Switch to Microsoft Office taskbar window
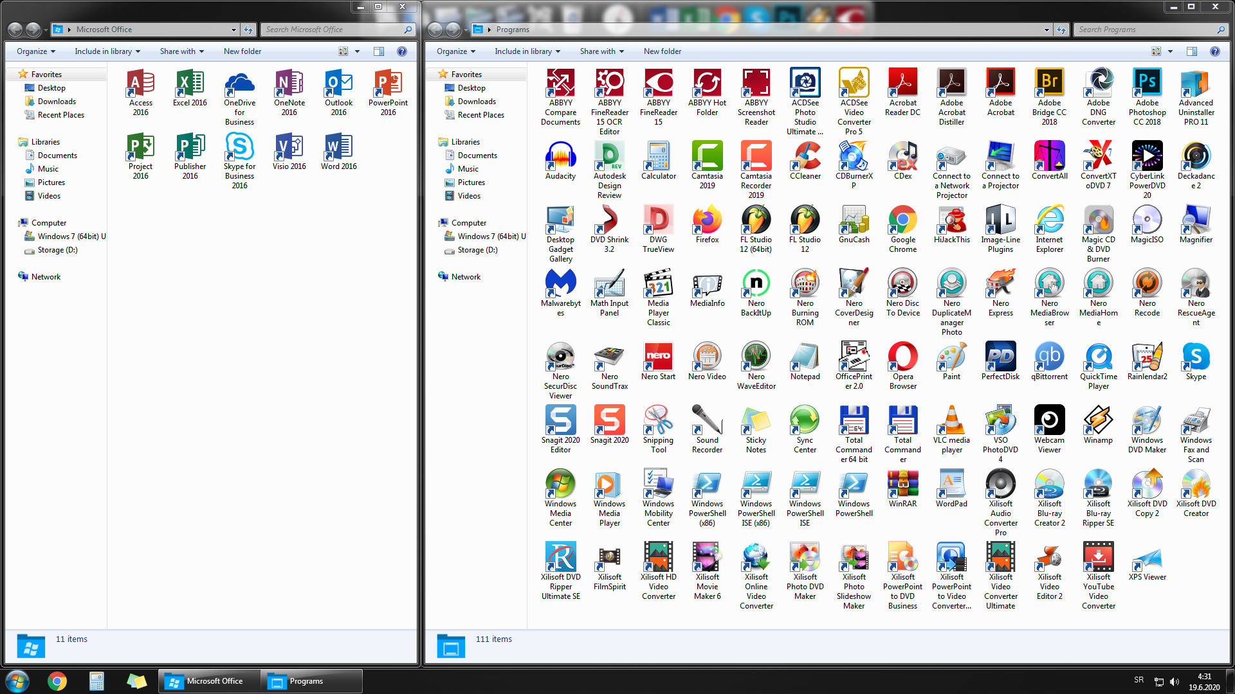This screenshot has width=1235, height=694. click(209, 681)
